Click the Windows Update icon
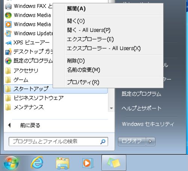The width and height of the screenshot is (188, 171). pos(8,33)
